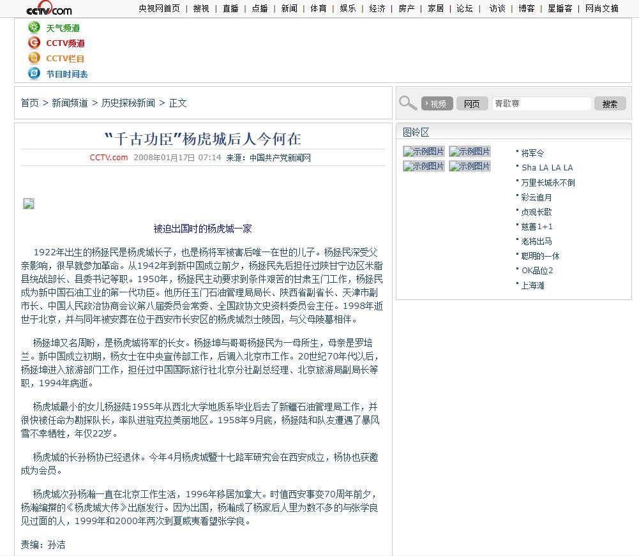Go to 央视网首页 in top menu
Viewport: 639px width, 556px height.
click(159, 8)
